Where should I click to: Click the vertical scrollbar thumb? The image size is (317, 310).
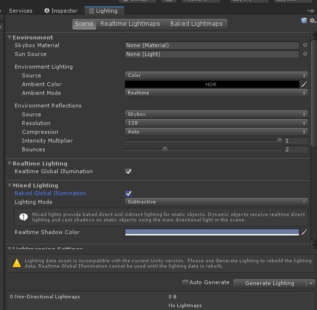tap(314, 93)
